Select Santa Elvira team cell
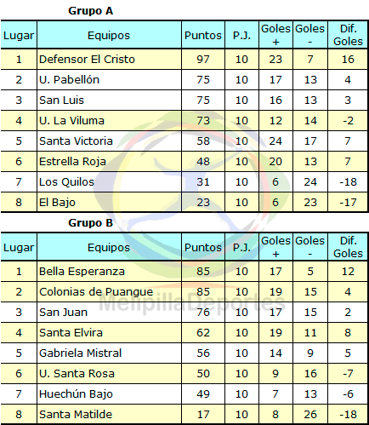Image resolution: width=369 pixels, height=425 pixels. click(x=109, y=332)
